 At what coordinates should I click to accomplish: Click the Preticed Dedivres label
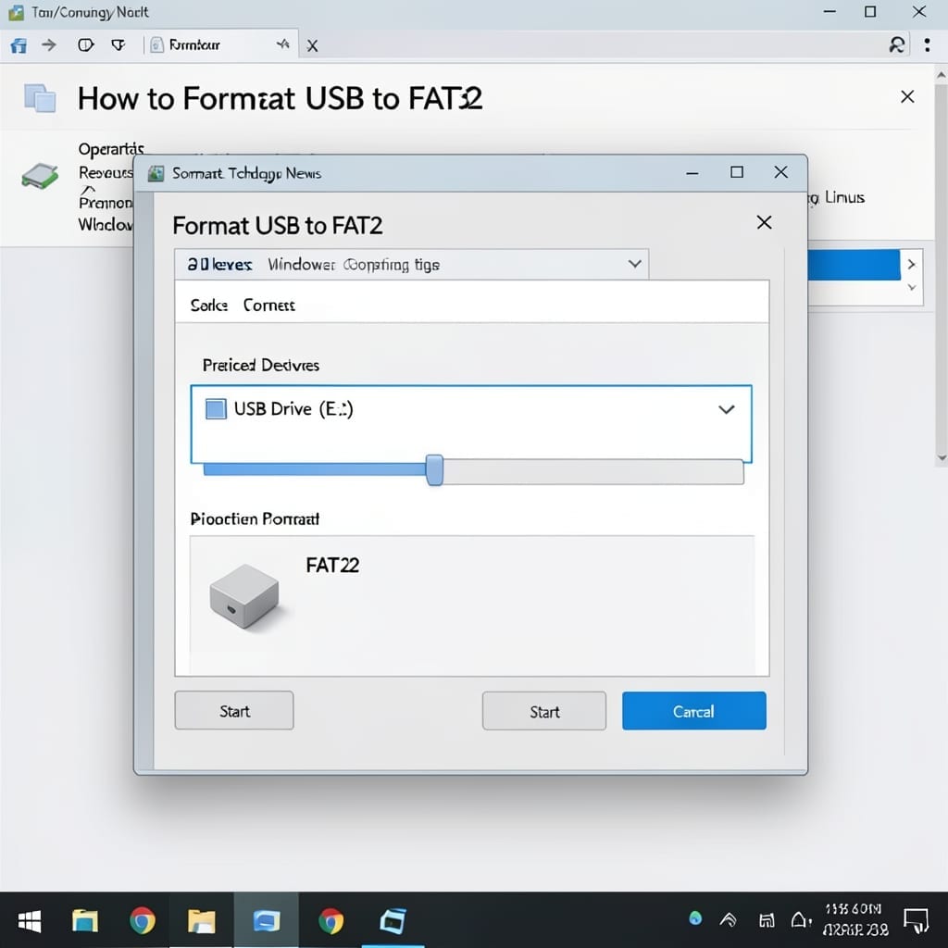point(260,365)
